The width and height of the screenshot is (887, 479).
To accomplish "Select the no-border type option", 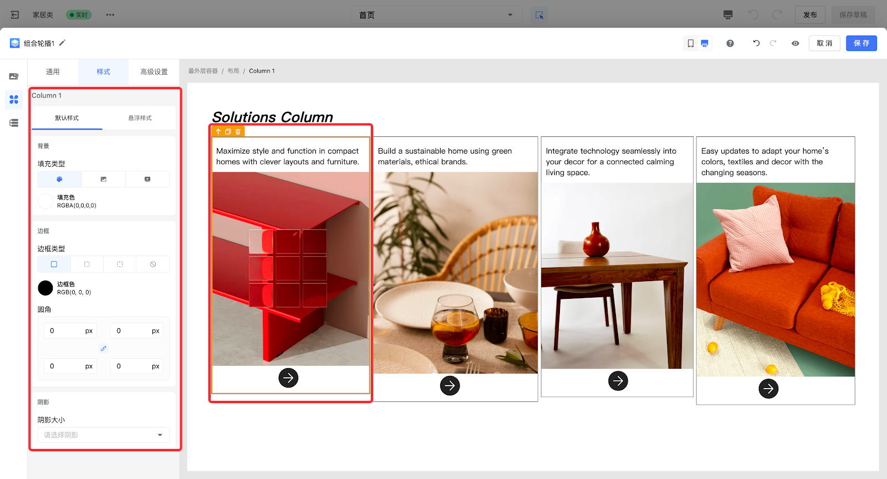I will [x=153, y=264].
